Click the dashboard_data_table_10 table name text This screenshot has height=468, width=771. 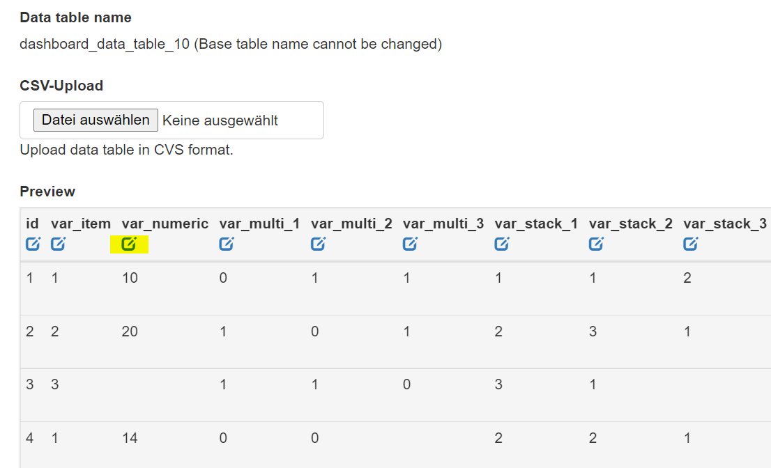[105, 44]
